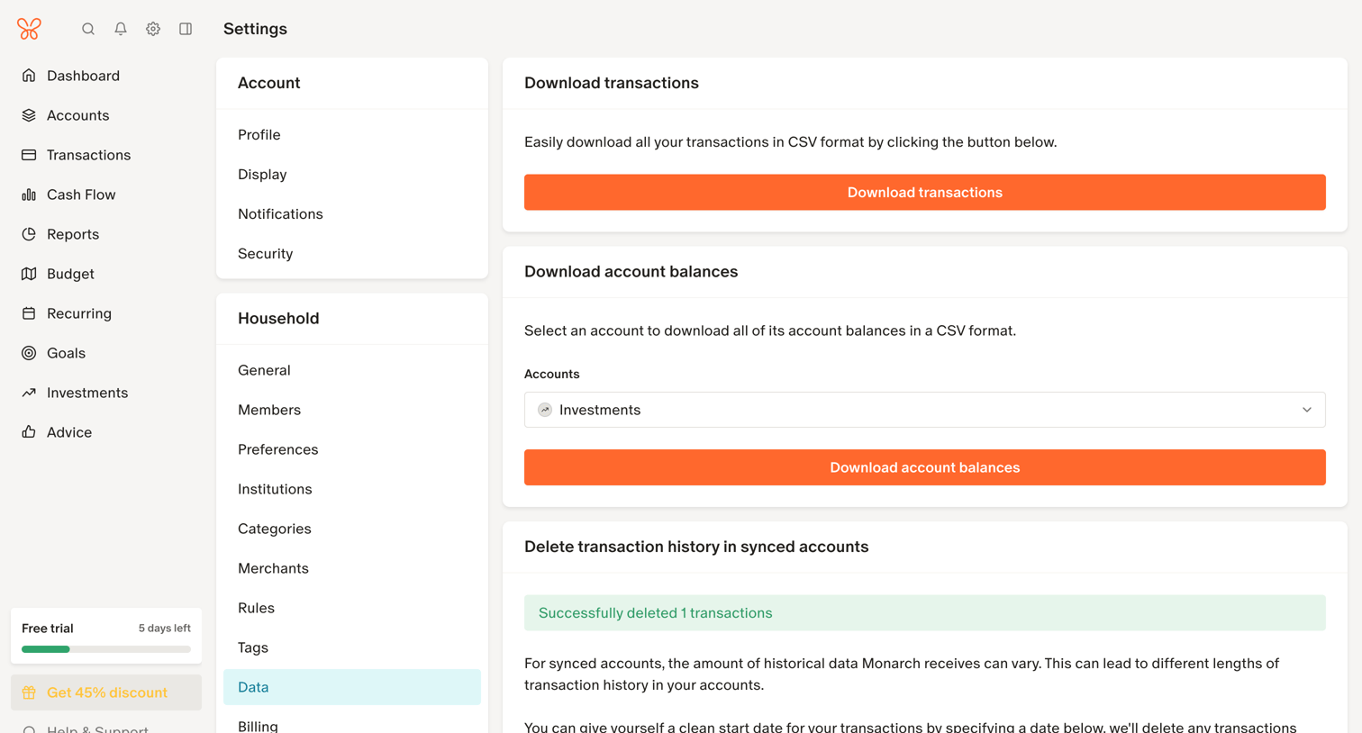Click the Transactions card icon
The image size is (1362, 733).
click(29, 155)
